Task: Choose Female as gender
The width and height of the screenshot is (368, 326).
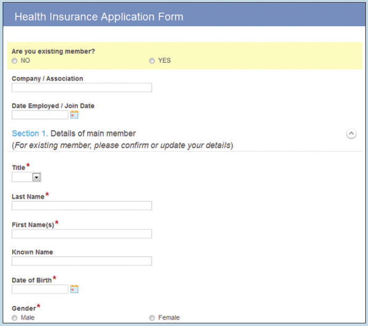Action: [152, 318]
